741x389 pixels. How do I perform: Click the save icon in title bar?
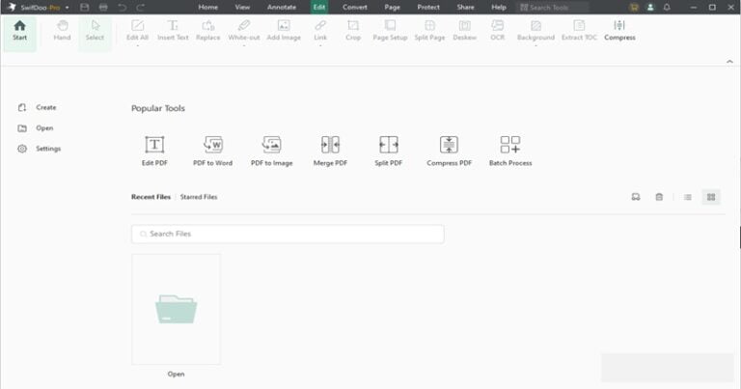pos(85,7)
